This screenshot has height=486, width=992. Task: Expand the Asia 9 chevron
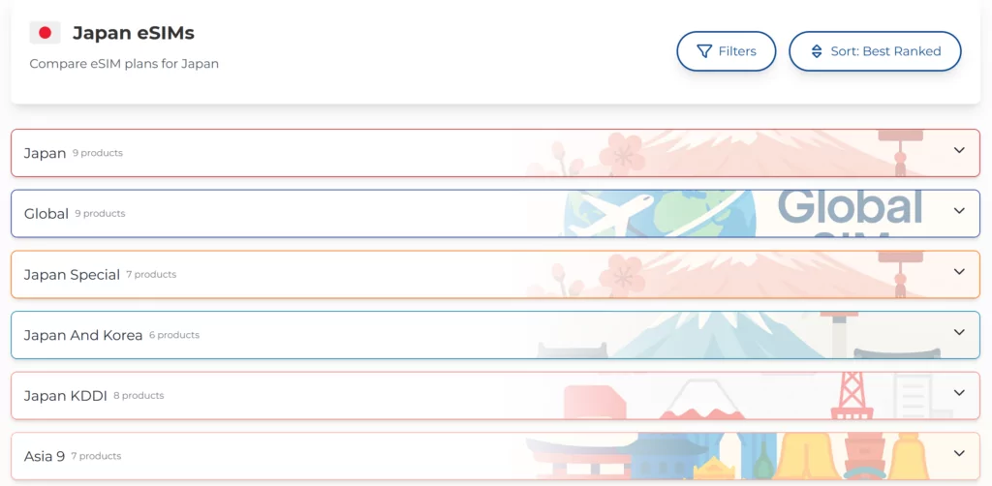[x=959, y=454]
